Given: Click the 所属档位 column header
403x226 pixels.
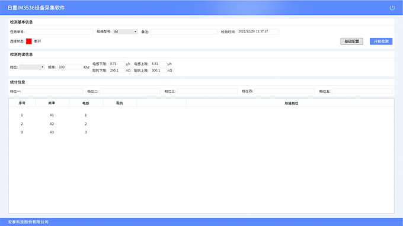Looking at the screenshot, I should (290, 103).
